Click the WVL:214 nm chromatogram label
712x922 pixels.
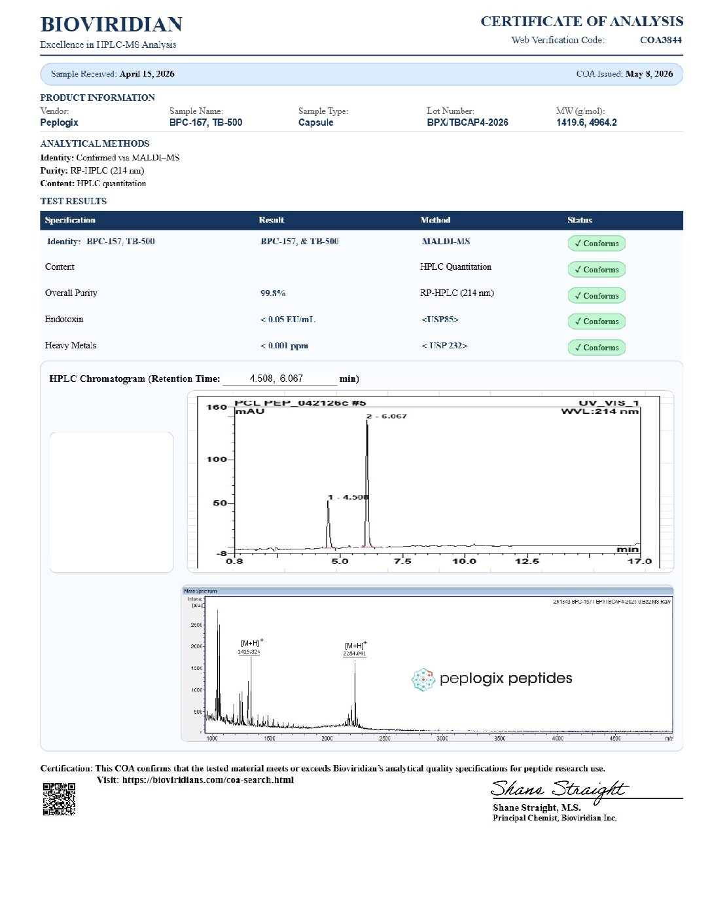599,411
